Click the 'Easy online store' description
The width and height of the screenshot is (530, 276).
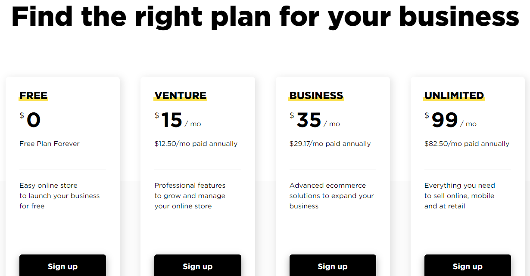click(x=59, y=196)
